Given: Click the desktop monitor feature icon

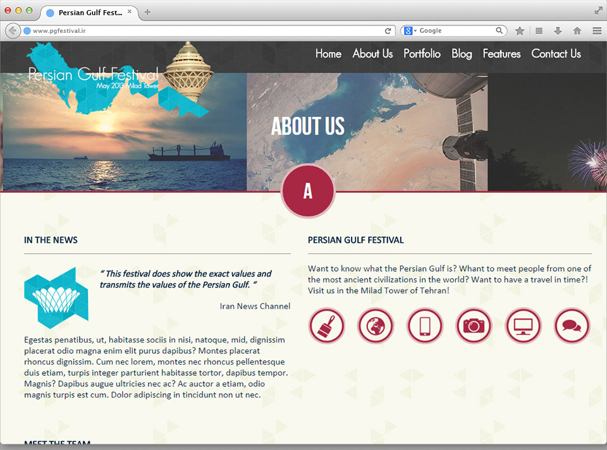Looking at the screenshot, I should pyautogui.click(x=523, y=325).
